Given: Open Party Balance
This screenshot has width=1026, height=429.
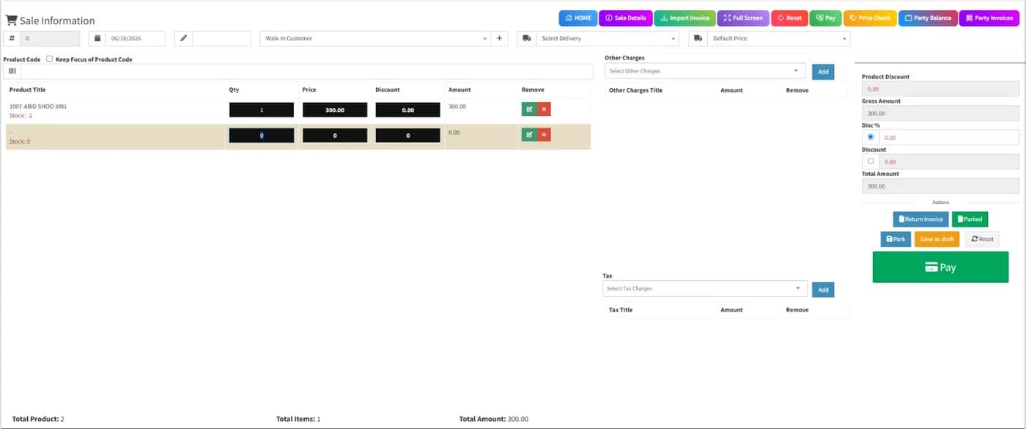Looking at the screenshot, I should (x=928, y=18).
